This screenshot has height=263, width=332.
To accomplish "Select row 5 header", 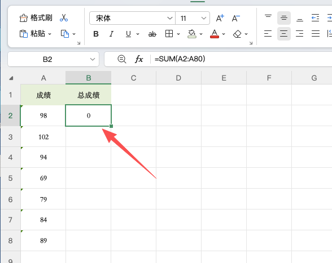I will 11,178.
